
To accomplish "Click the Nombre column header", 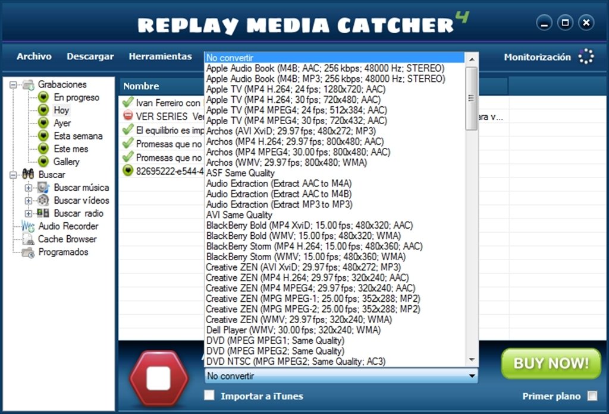I will (142, 86).
